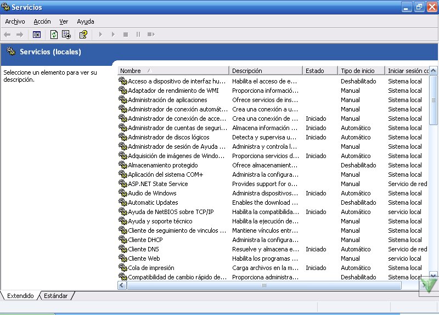
Task: Click the Refresh toolbar icon
Action: pos(54,35)
